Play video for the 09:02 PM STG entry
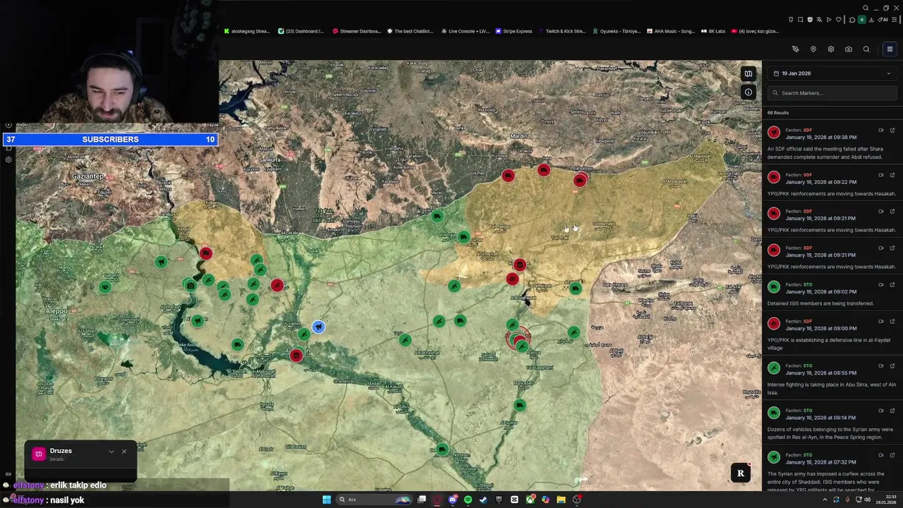 coord(881,285)
